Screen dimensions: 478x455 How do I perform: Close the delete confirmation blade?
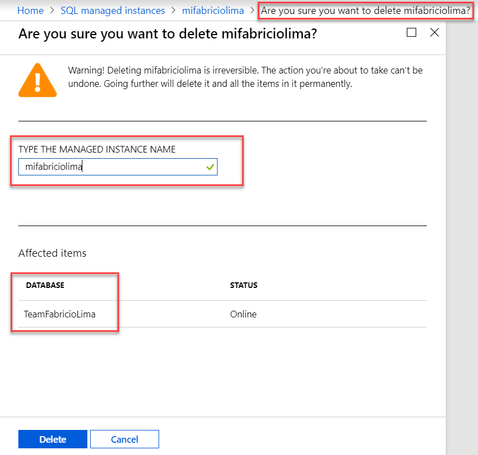pyautogui.click(x=435, y=33)
